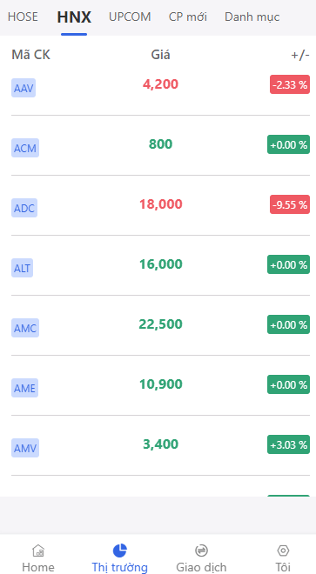Open Thị trường pie chart icon
Viewport: 316px width, 574px height.
[119, 551]
